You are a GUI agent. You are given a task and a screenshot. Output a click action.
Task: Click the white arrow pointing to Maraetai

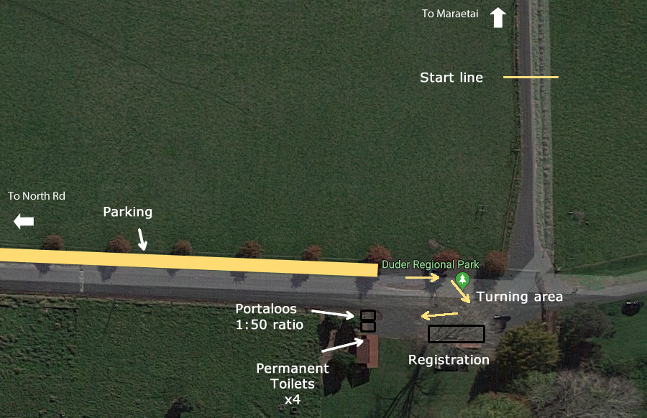tap(498, 18)
